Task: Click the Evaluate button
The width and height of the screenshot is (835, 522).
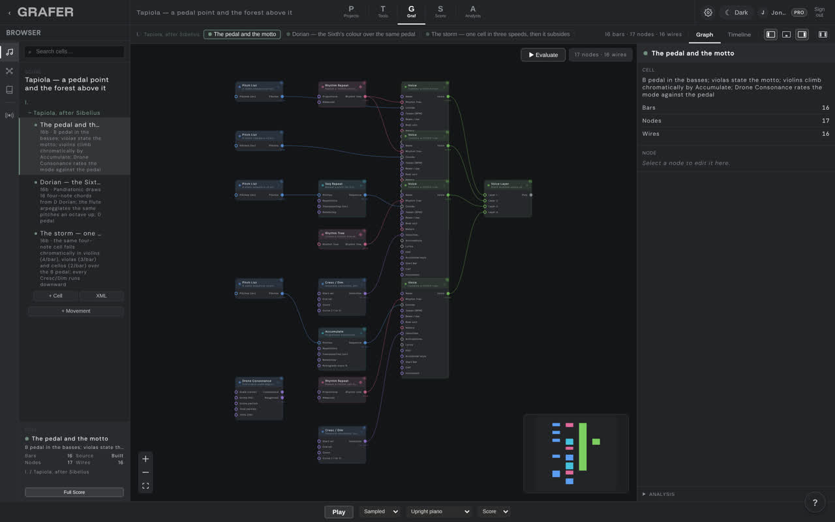Action: [543, 55]
